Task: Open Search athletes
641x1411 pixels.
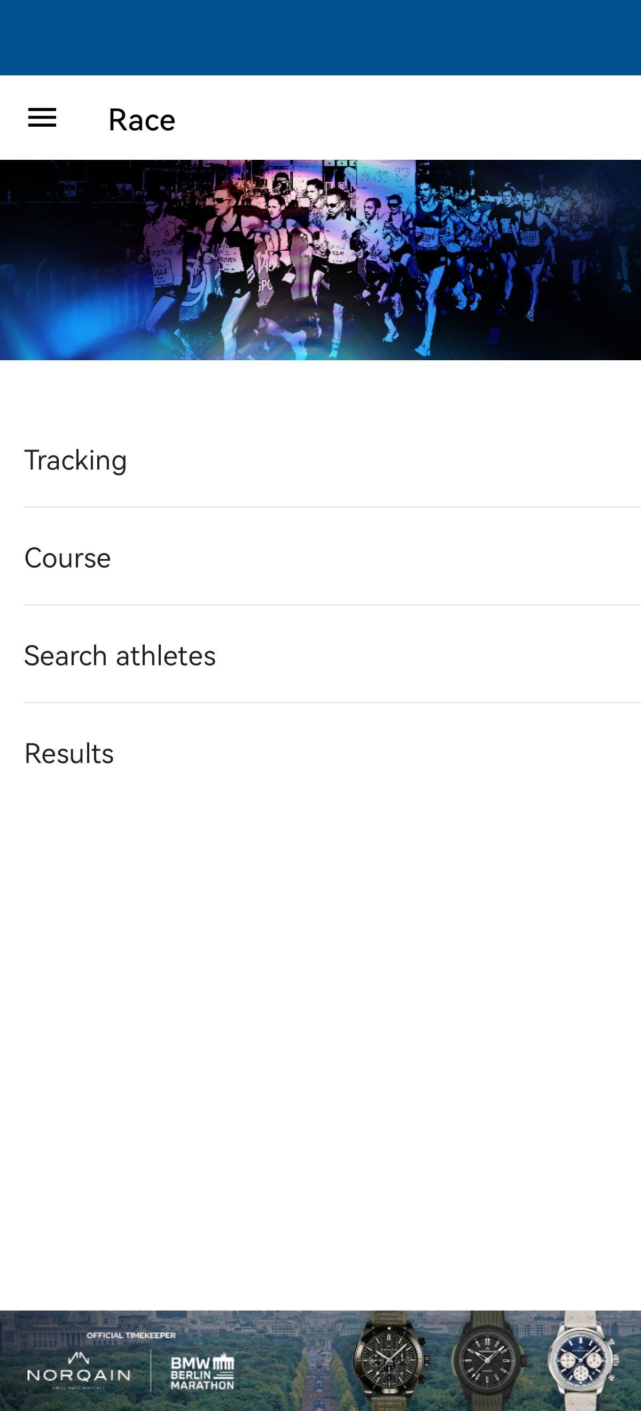Action: tap(120, 656)
